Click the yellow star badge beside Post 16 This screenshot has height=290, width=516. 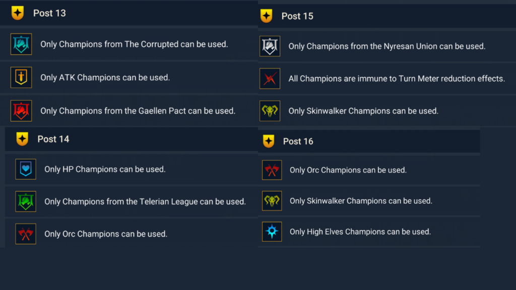[269, 141]
